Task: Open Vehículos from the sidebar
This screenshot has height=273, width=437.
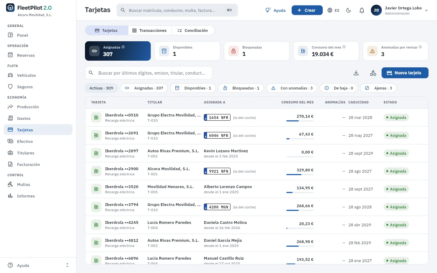Action: point(38,75)
